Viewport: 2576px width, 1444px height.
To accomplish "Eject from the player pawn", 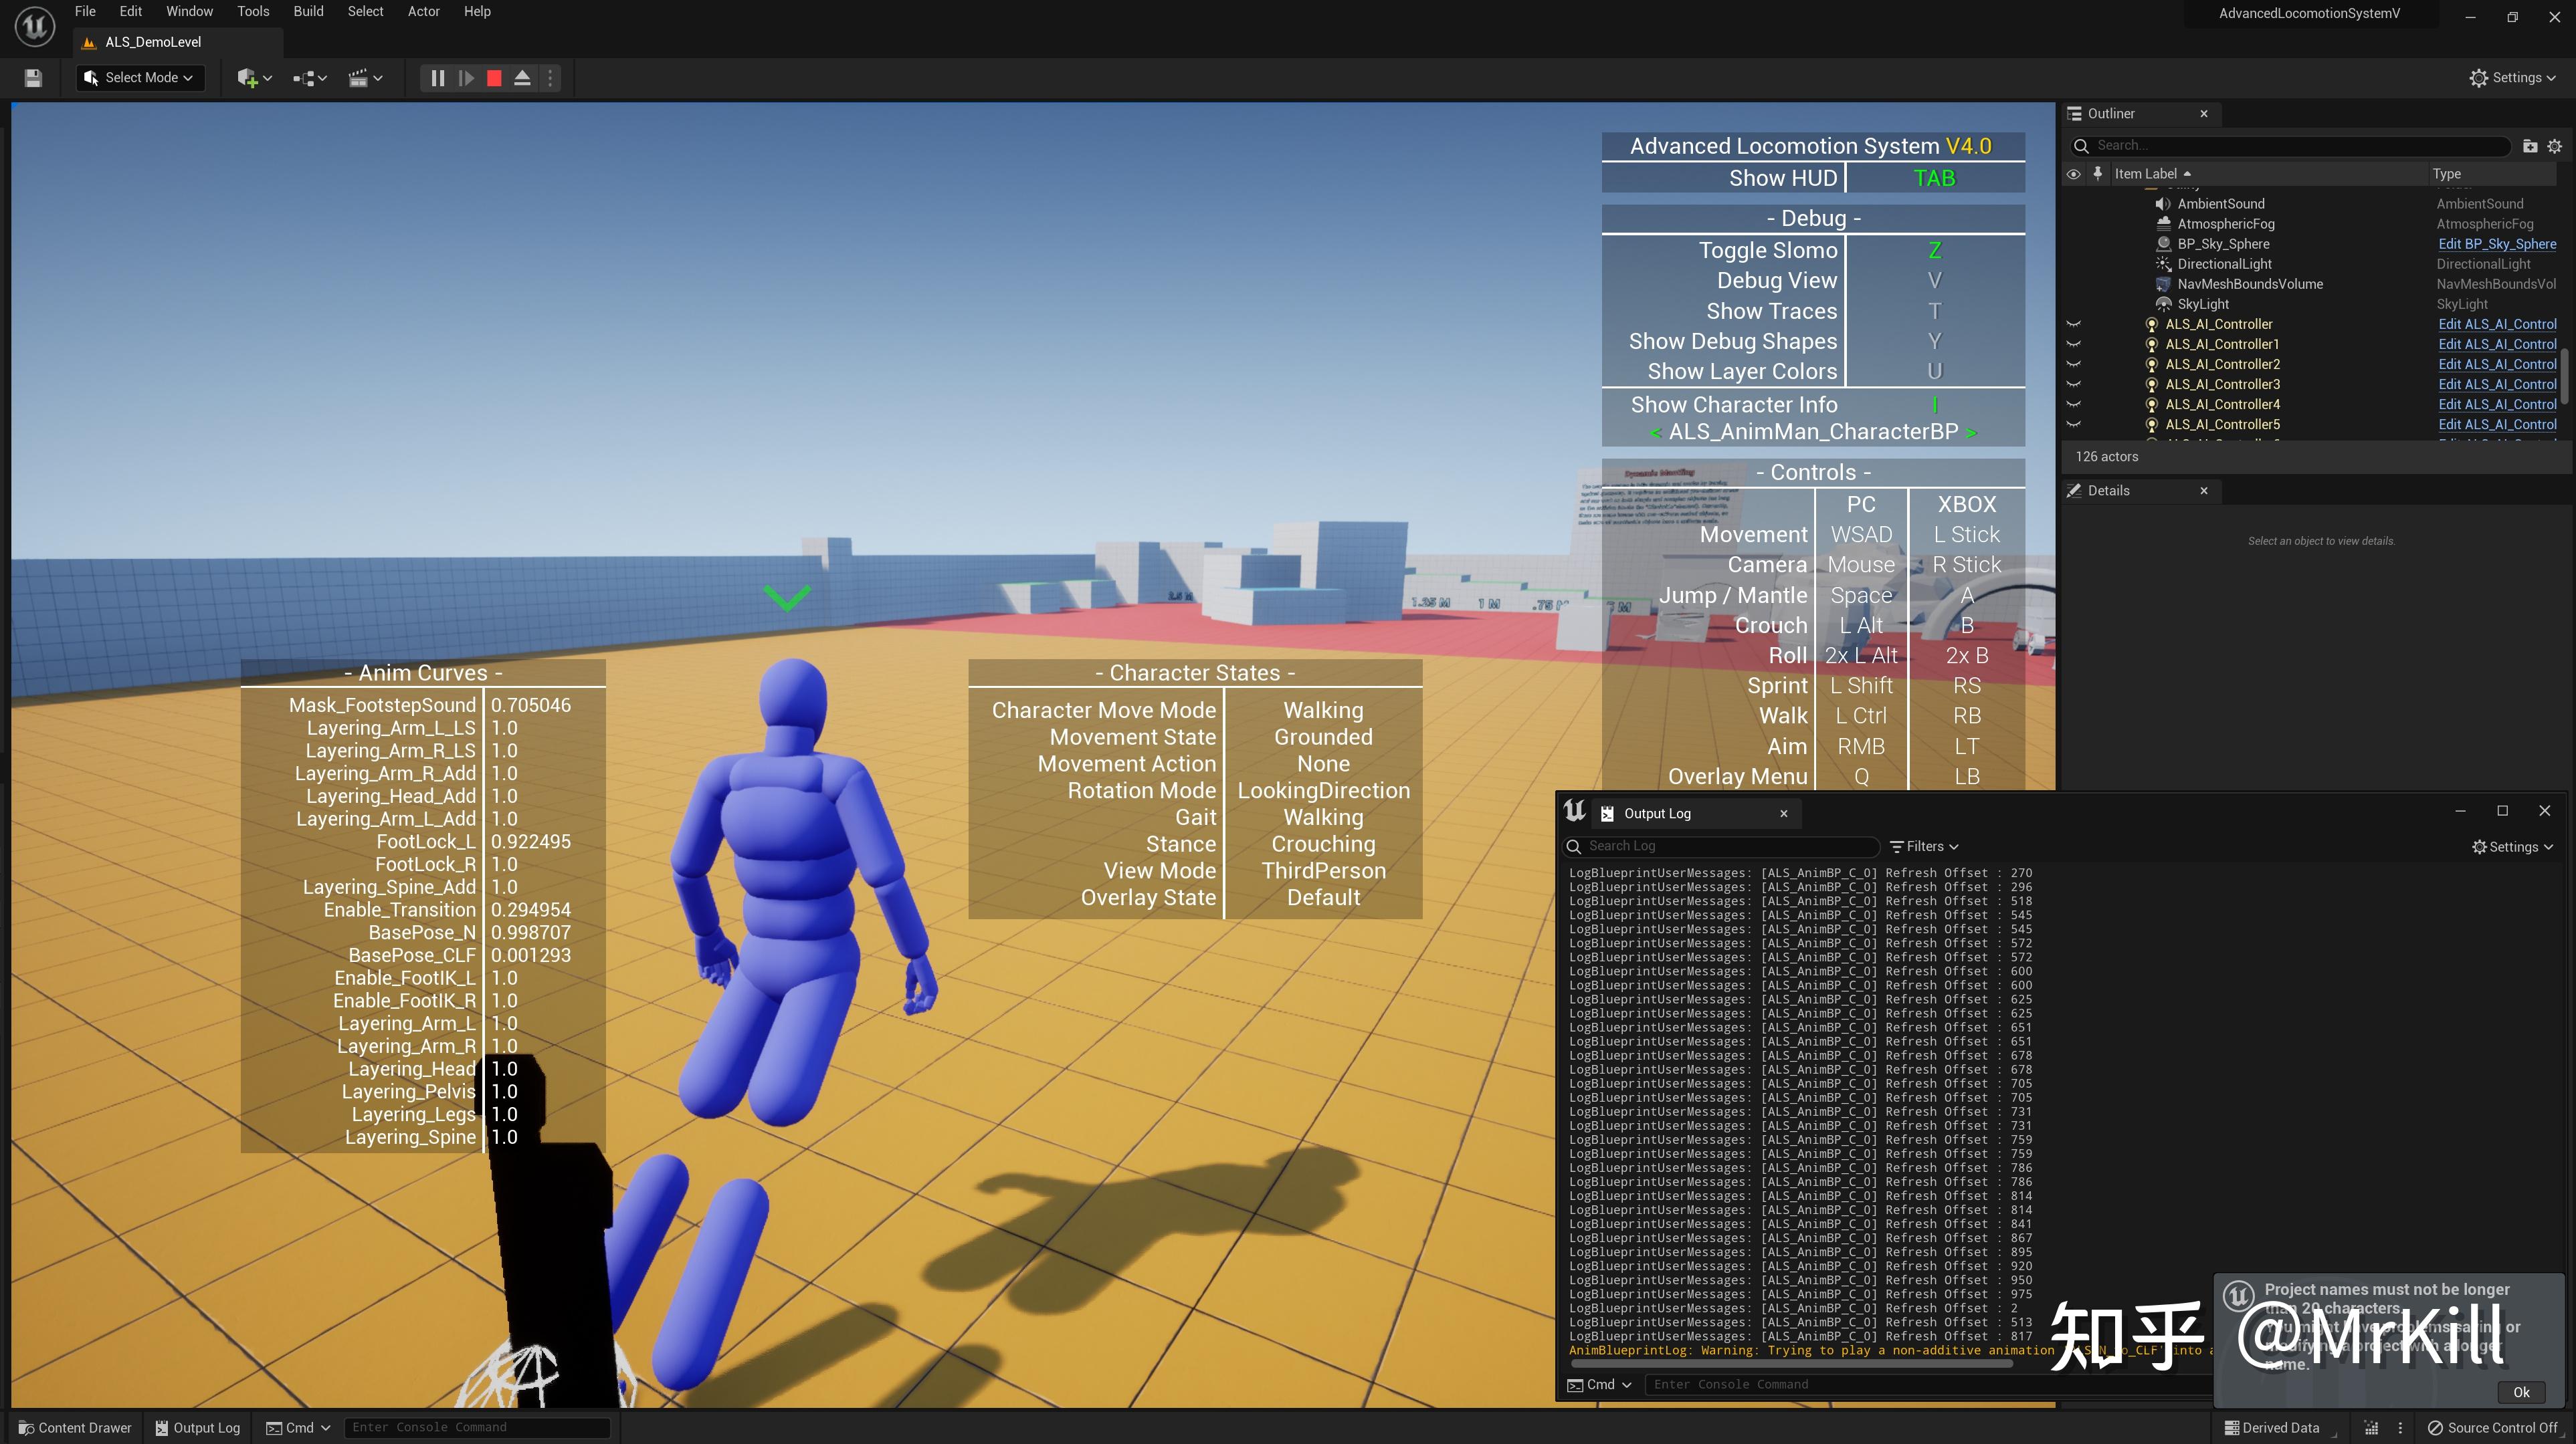I will (x=522, y=77).
